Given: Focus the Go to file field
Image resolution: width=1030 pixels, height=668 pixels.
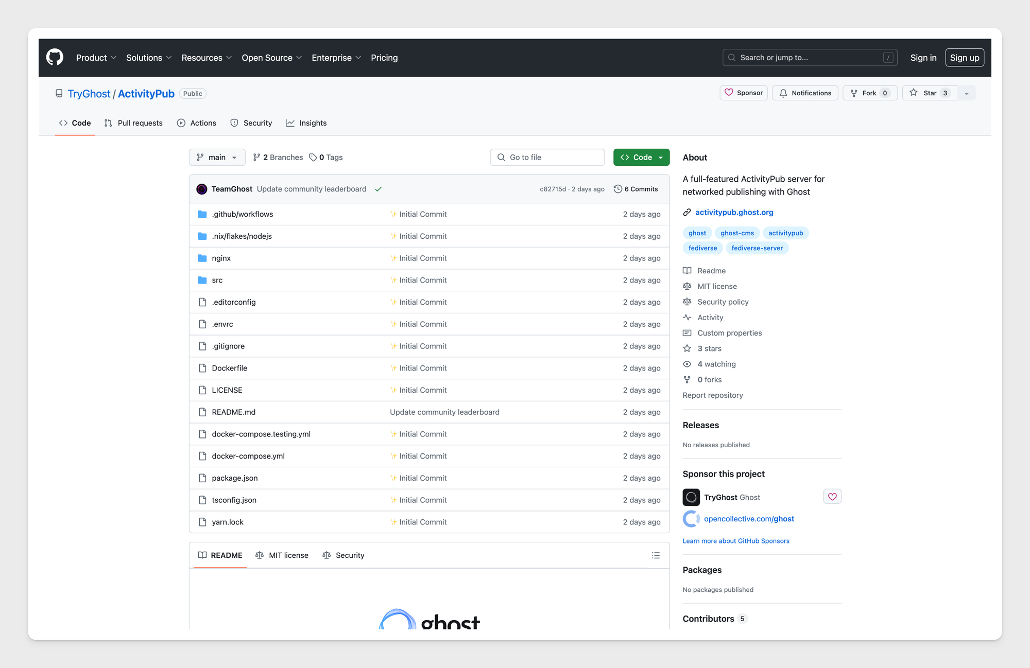Looking at the screenshot, I should (x=547, y=157).
